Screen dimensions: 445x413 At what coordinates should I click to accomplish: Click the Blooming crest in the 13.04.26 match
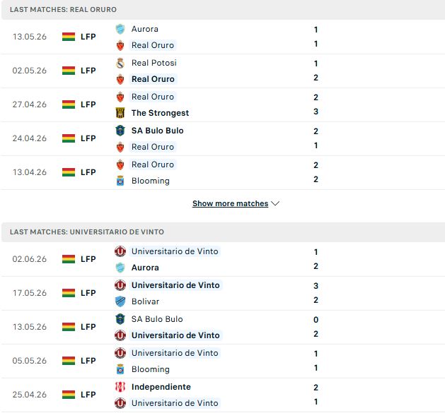tap(120, 181)
